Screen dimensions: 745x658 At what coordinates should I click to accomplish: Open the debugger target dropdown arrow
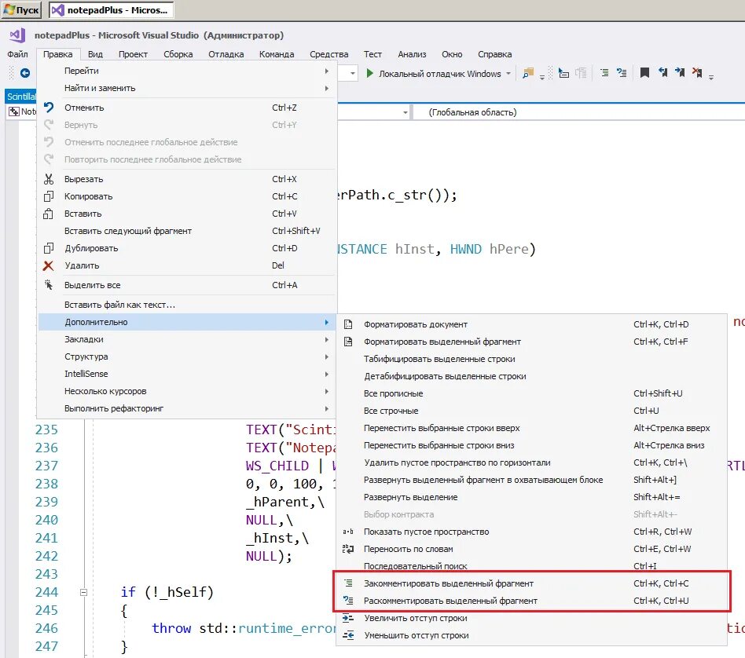(508, 74)
